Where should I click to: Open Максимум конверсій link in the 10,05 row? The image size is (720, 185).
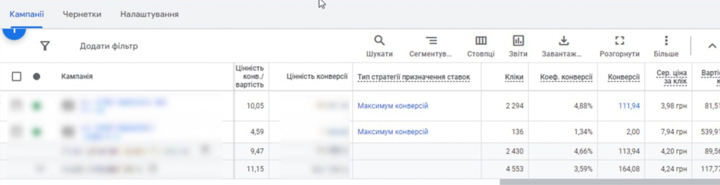click(393, 106)
